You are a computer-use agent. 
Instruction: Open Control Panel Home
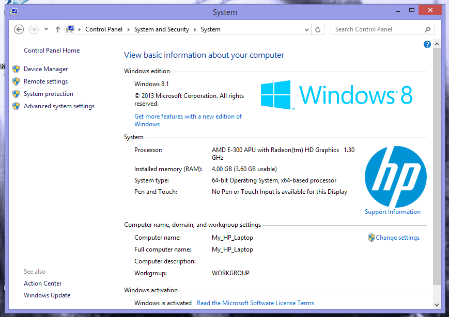pyautogui.click(x=52, y=51)
